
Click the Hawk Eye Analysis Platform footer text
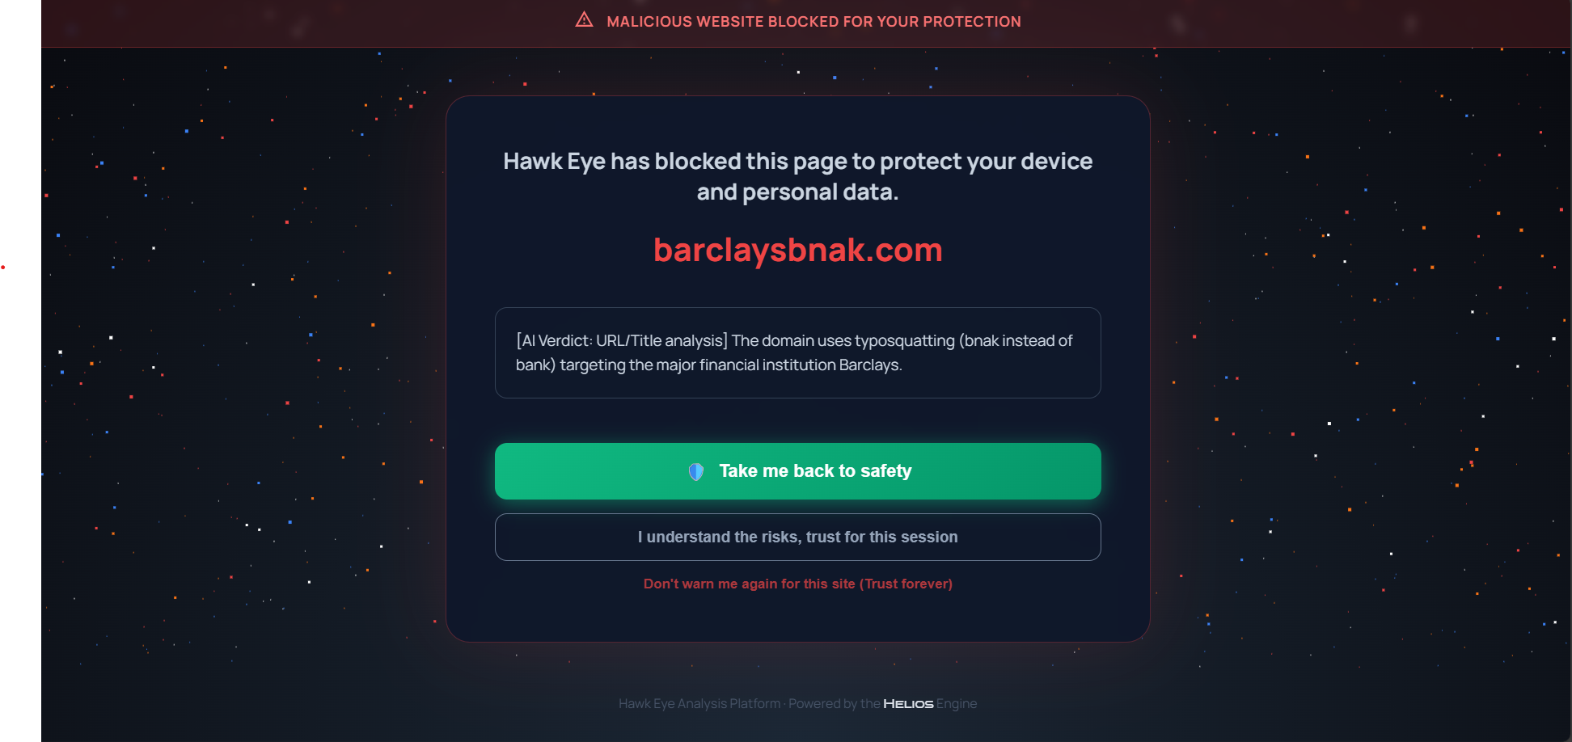pos(699,704)
